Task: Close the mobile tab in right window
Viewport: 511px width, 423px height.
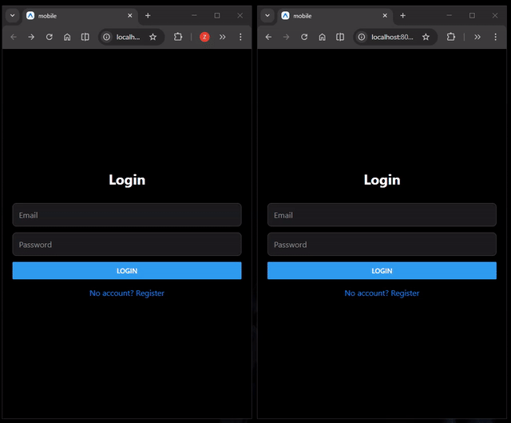Action: 385,16
